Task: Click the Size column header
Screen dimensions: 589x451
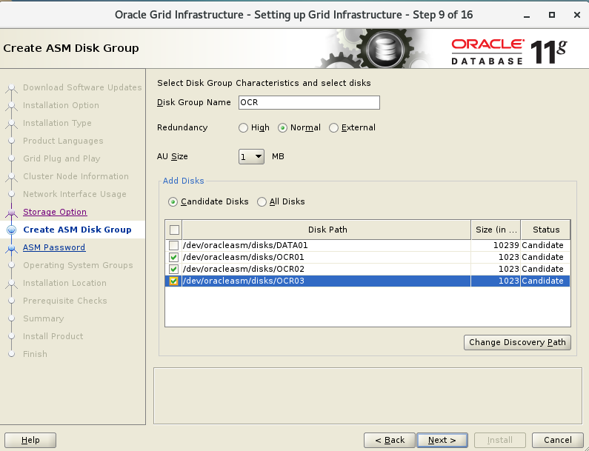Action: coord(496,230)
